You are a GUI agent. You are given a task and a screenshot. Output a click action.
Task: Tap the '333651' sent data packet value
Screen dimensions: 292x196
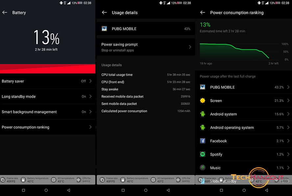[185, 104]
